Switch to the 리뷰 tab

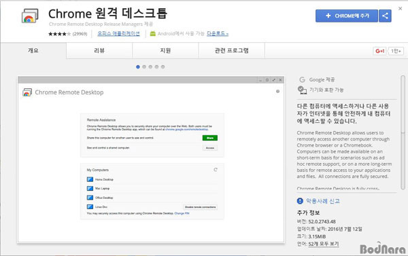tap(99, 50)
